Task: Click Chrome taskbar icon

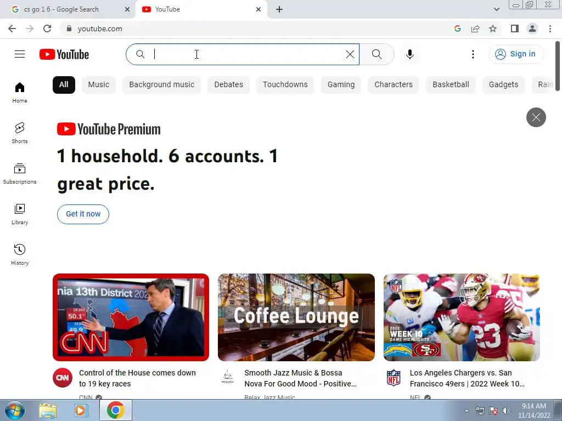Action: click(115, 410)
